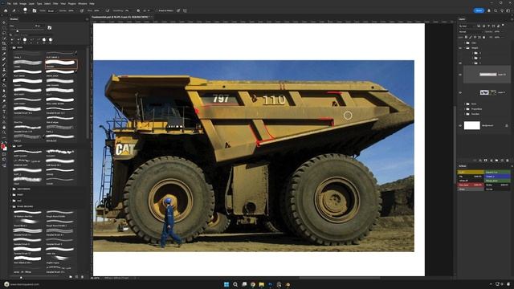Image resolution: width=514 pixels, height=289 pixels.
Task: Select the Hand tool
Action: (4, 127)
